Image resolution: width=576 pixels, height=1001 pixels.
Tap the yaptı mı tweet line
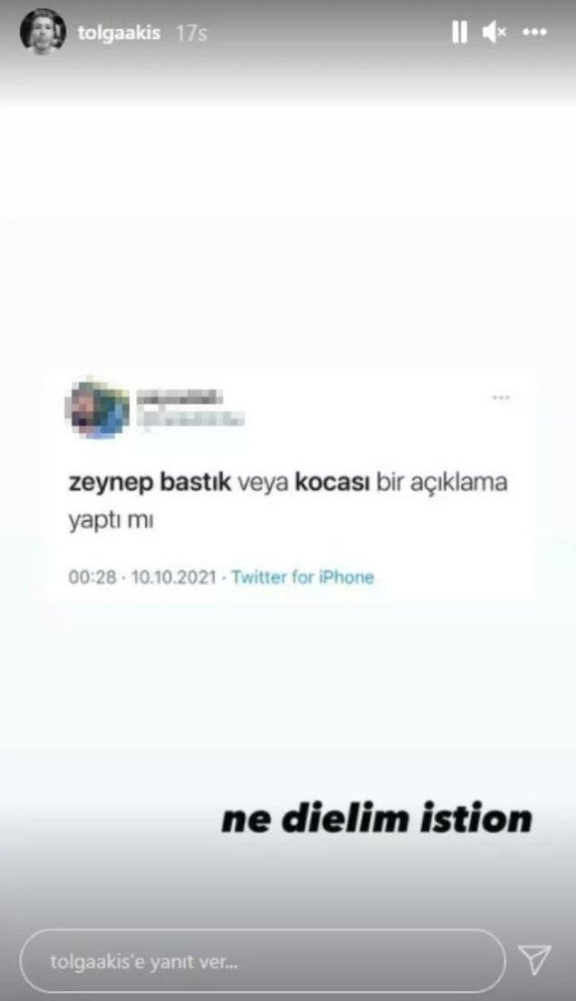click(111, 521)
